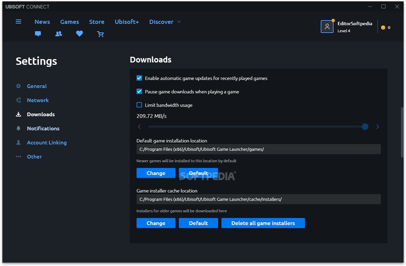Open the shopping cart icon
Screen dimensions: 406x266
(100, 34)
